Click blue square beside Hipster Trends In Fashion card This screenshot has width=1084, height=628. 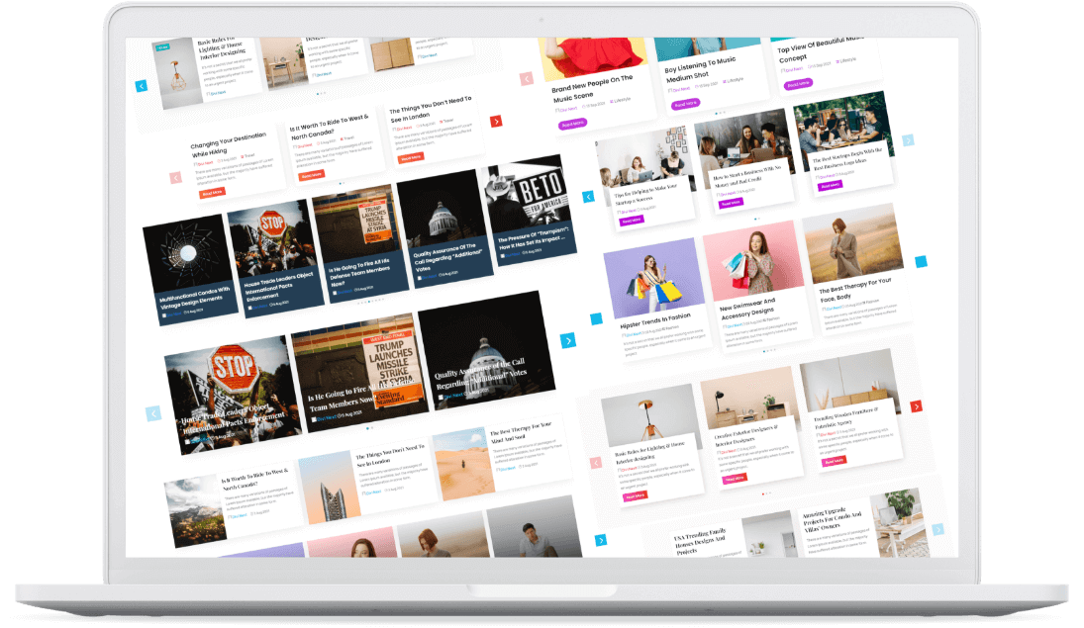coord(596,318)
